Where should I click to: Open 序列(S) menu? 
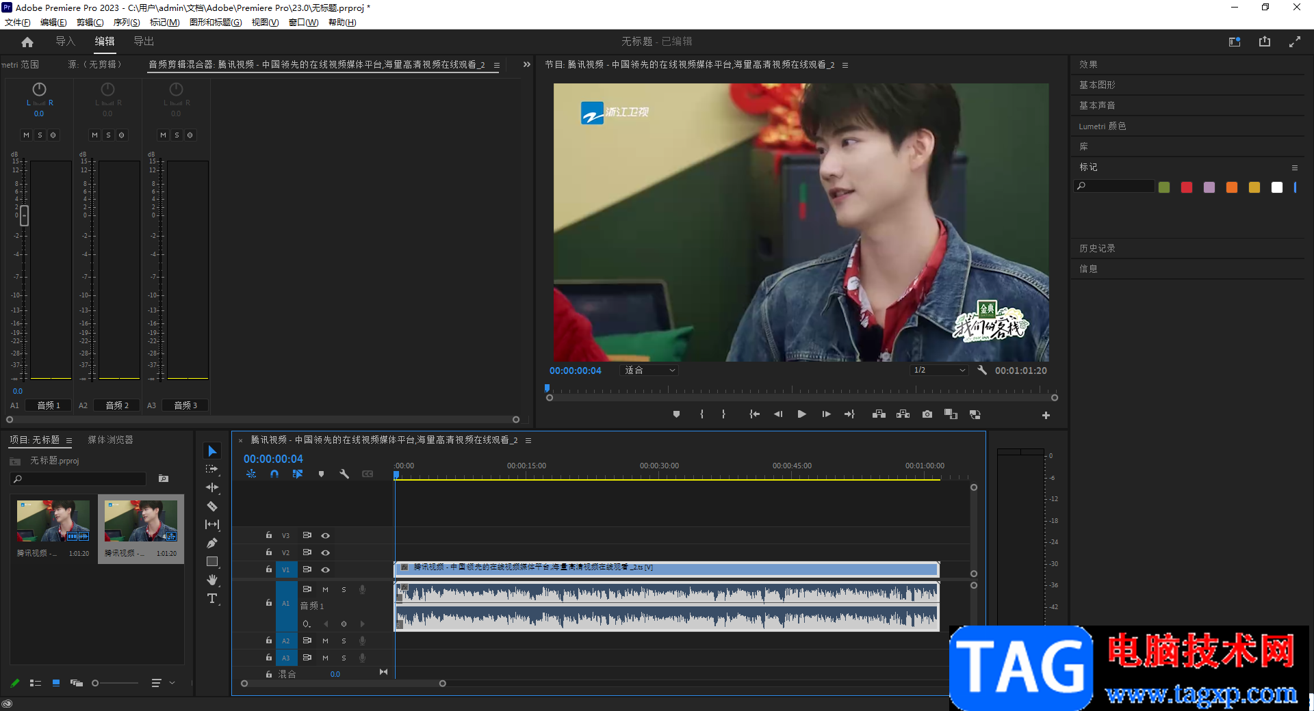(x=127, y=23)
